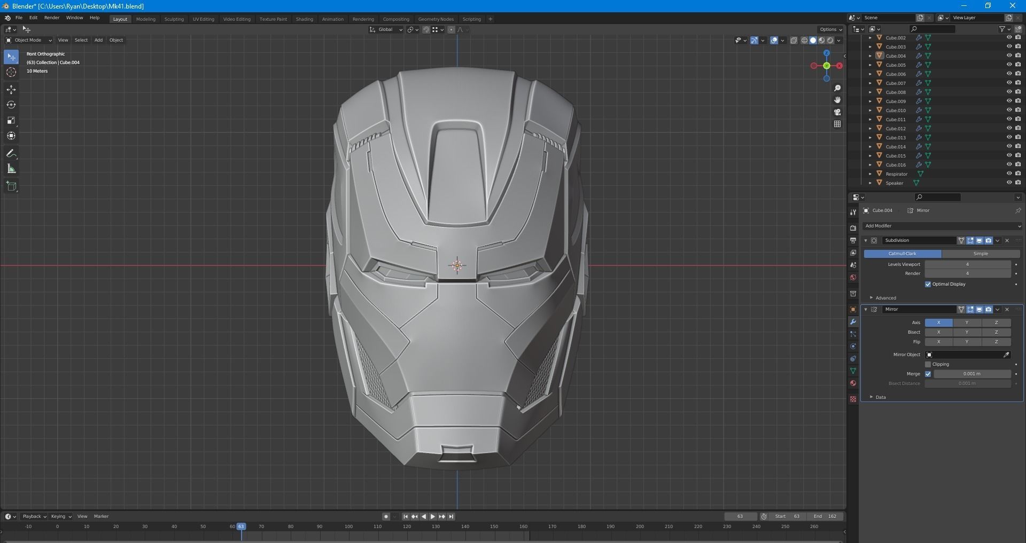Click the Add Cube tool icon
The image size is (1026, 543).
(11, 186)
